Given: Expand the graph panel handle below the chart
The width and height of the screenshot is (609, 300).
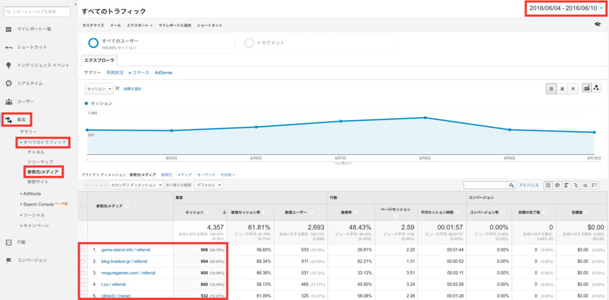Looking at the screenshot, I should coord(343,162).
